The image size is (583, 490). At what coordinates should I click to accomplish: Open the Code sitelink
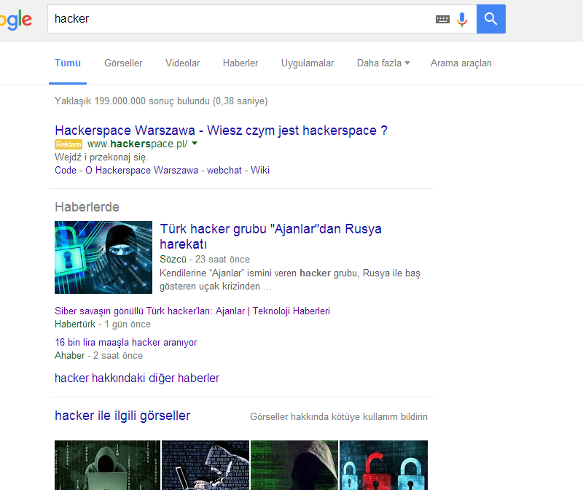66,170
